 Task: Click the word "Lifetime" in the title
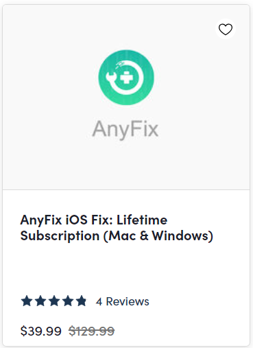click(x=142, y=220)
